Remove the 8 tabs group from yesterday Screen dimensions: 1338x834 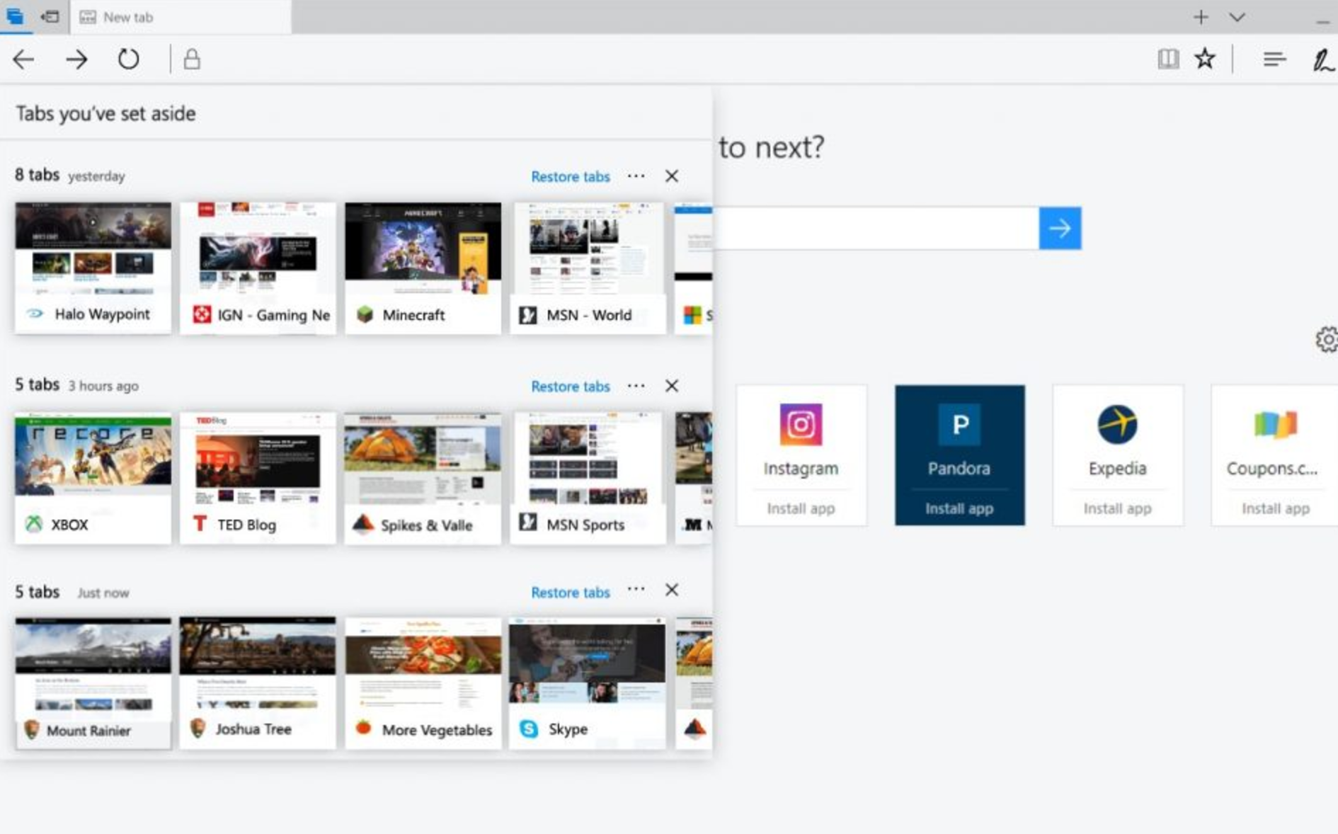[672, 176]
